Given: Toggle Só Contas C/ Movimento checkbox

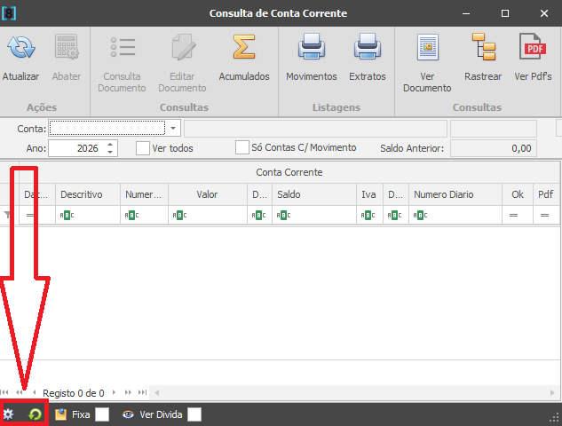Looking at the screenshot, I should point(242,147).
